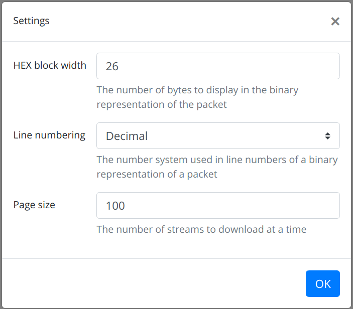Click the value 100 in the Page size field
The width and height of the screenshot is (353, 309).
(115, 206)
